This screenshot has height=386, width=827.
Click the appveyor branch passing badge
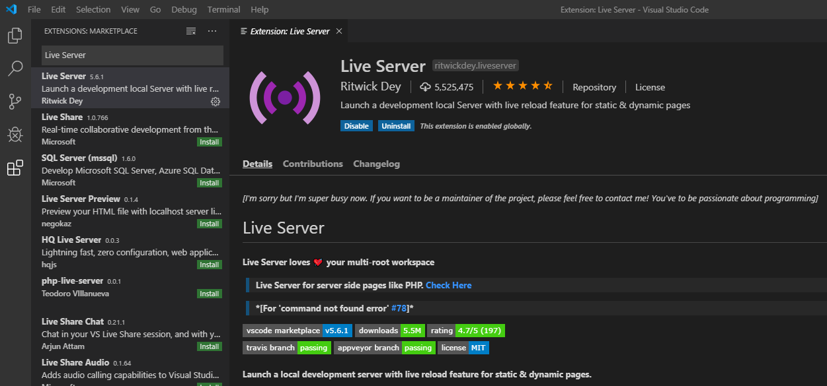[x=385, y=348]
